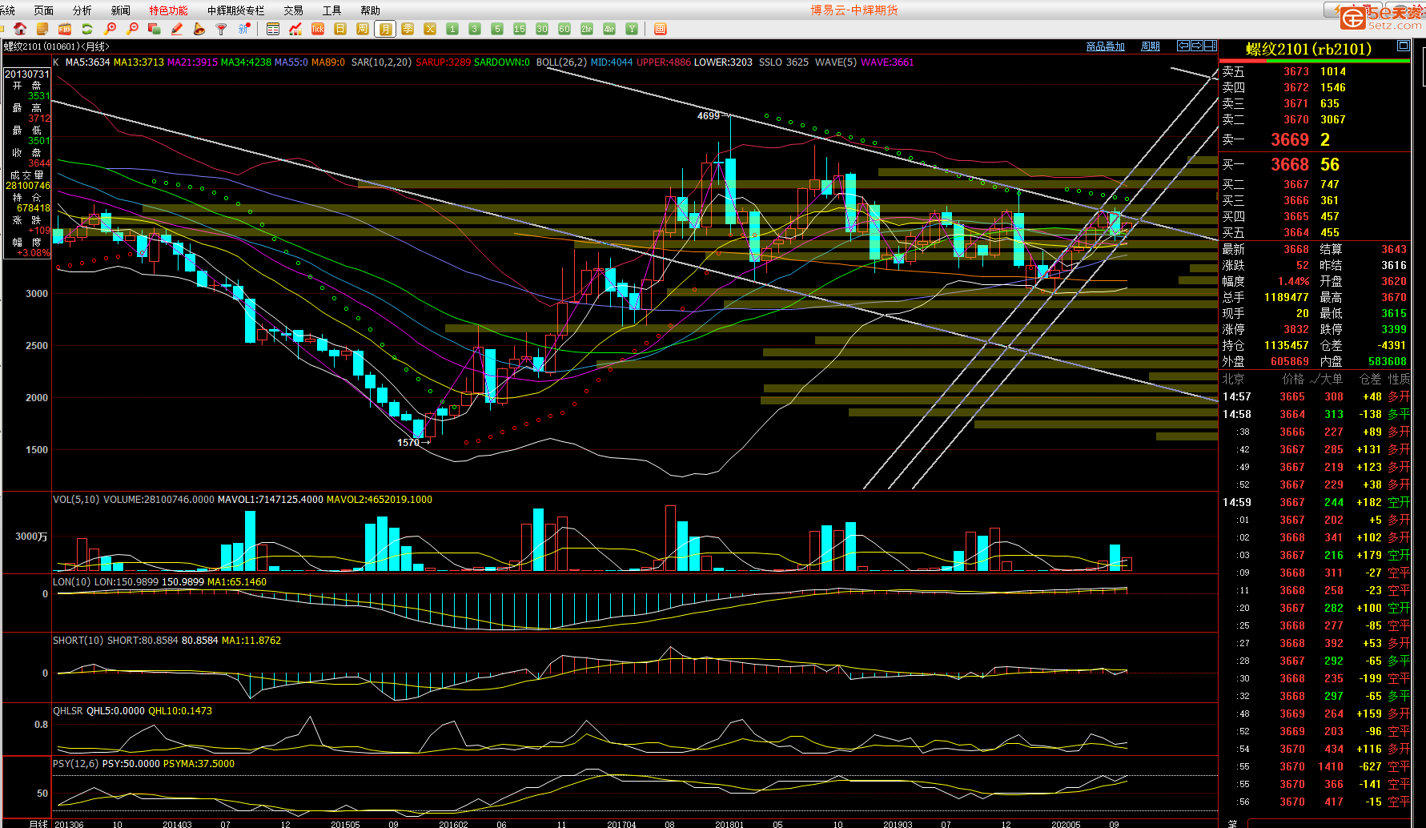Viewport: 1426px width, 828px height.
Task: Select the 日 daily period
Action: pos(340,29)
